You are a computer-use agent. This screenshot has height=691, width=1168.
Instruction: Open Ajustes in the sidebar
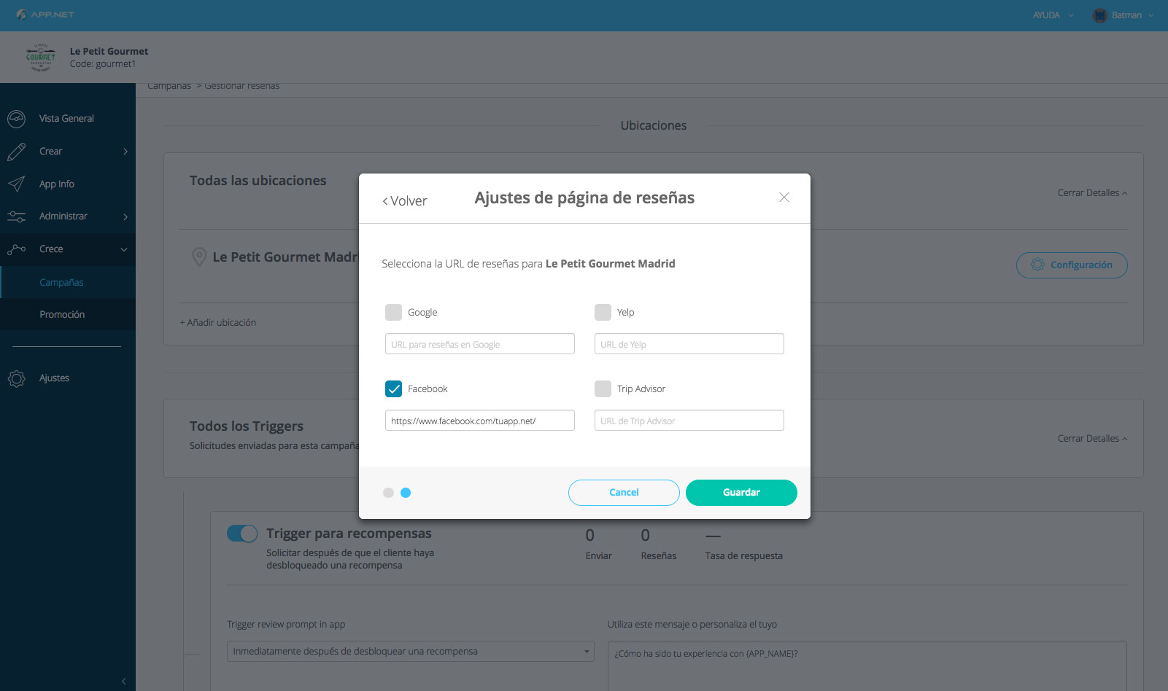coord(54,378)
